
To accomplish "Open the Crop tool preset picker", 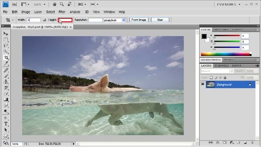I will click(13, 20).
